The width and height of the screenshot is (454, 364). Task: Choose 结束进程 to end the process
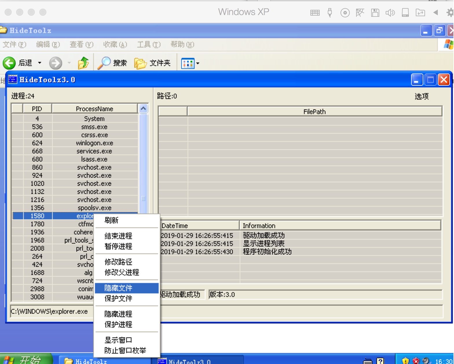(127, 236)
